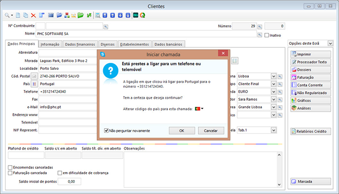Duplicate record using the copy pages icon
Screen dimensions: 339x194
coord(25,15)
